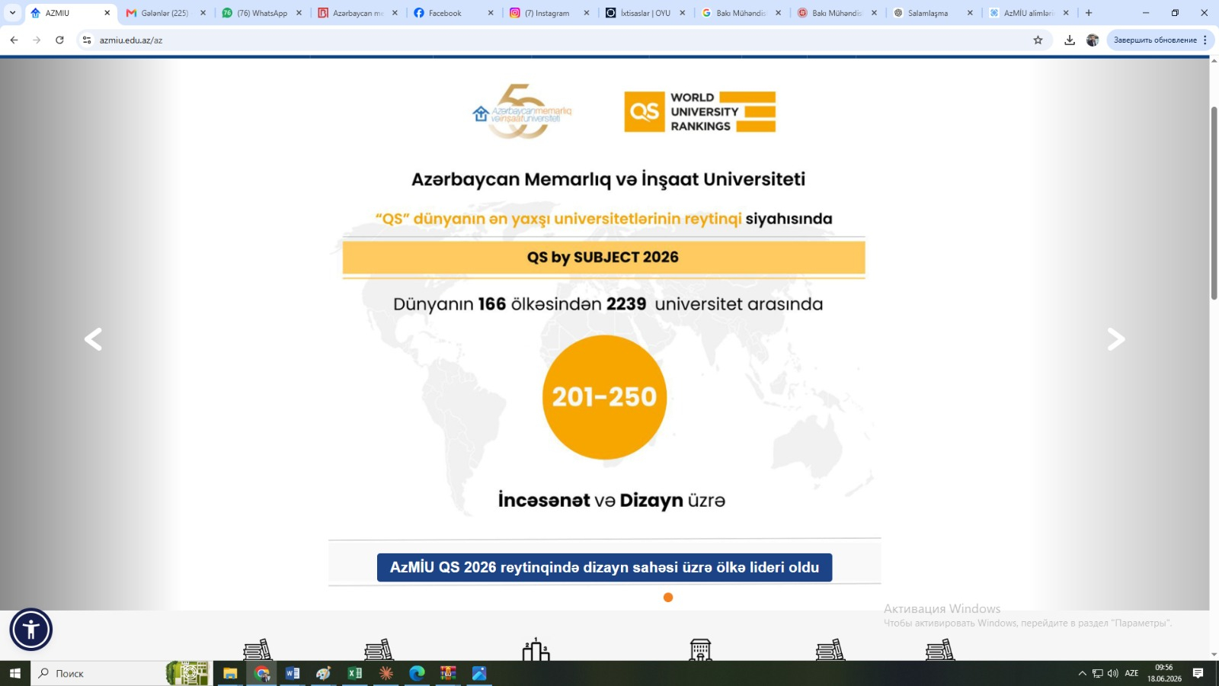The height and width of the screenshot is (686, 1219).
Task: Open Microsoft Word from taskbar
Action: click(x=293, y=673)
